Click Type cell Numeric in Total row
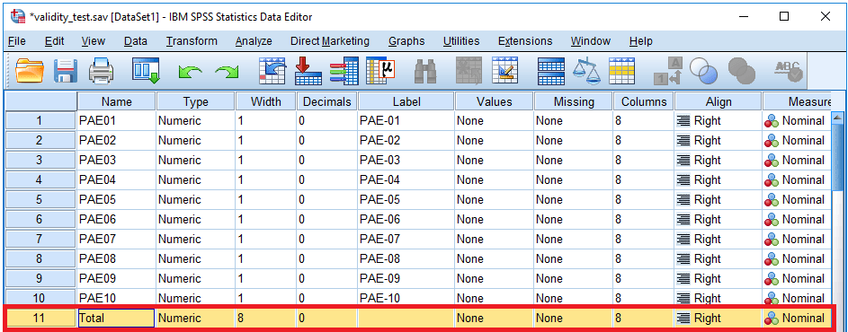This screenshot has height=332, width=848. coord(195,318)
